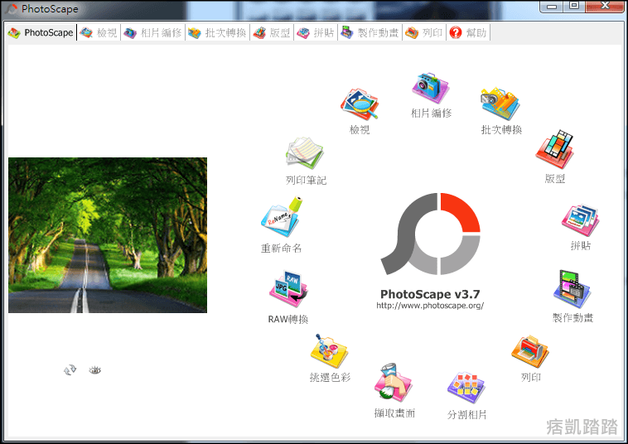The height and width of the screenshot is (444, 628).
Task: Open the 分割相片 splitter icon
Action: (x=466, y=387)
